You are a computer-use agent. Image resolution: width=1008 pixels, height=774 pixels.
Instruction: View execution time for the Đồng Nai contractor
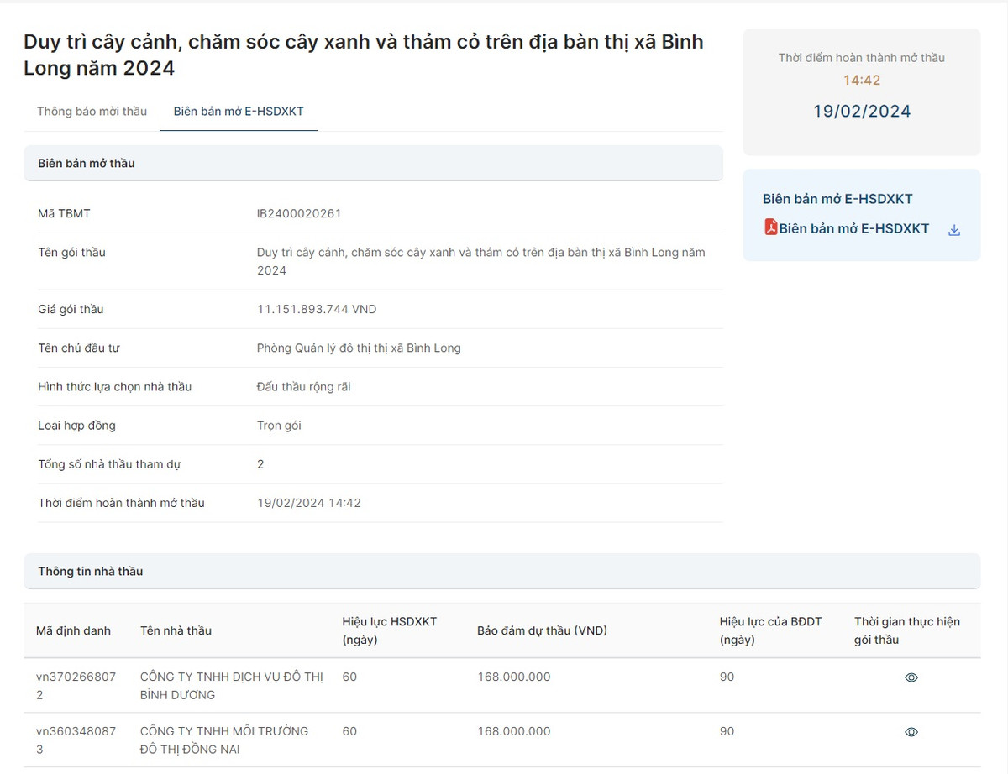pyautogui.click(x=911, y=732)
